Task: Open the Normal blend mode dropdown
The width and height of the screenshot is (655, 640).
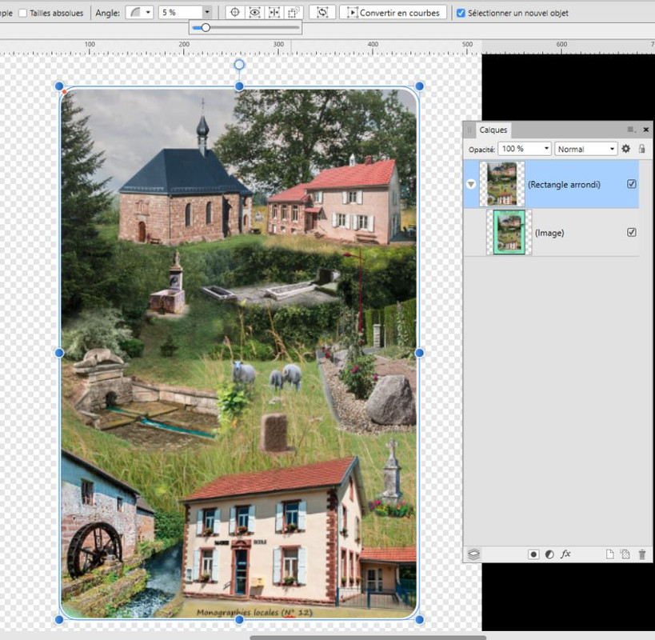Action: click(585, 149)
